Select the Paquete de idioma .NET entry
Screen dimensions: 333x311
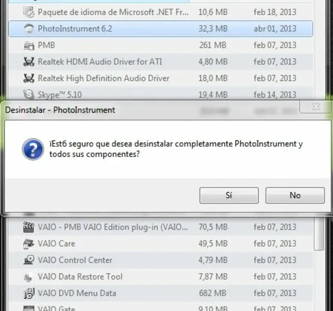coord(111,12)
